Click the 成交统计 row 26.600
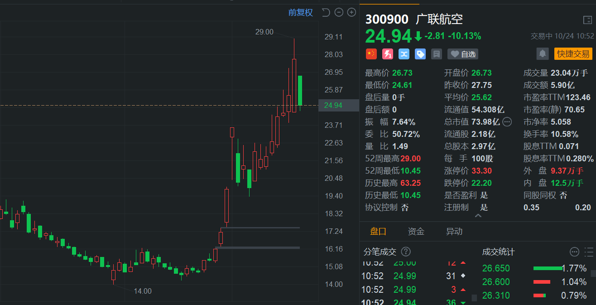The image size is (596, 305). tap(534, 282)
